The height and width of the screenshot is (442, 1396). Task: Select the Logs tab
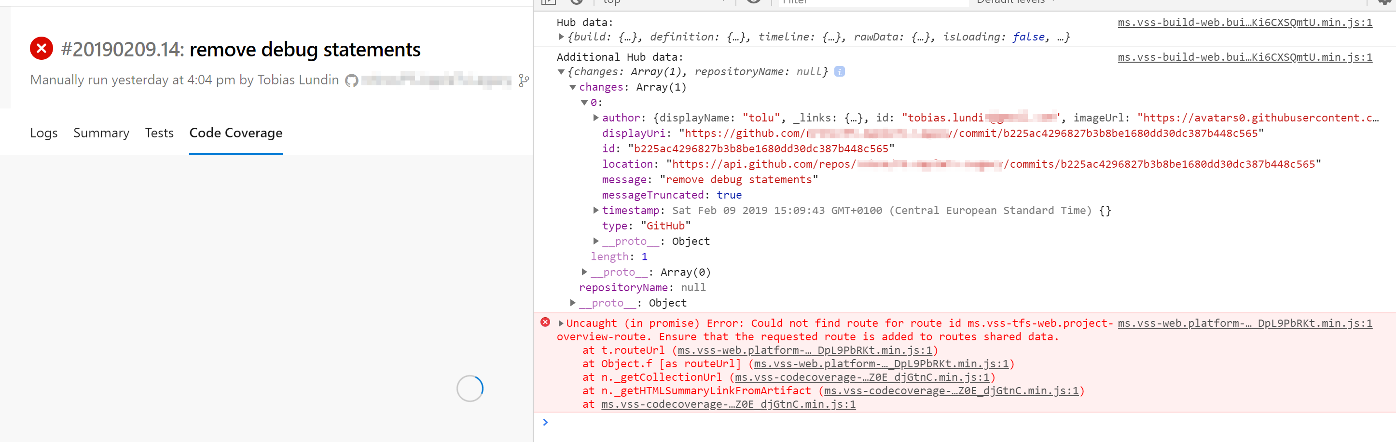tap(43, 133)
